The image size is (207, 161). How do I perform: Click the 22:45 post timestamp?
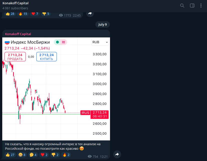tap(77, 16)
